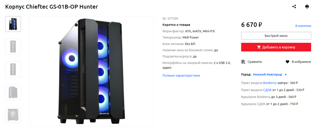318x133 pixels.
Task: Open city dropdown arrow next to Нижний Новгород
Action: (286, 75)
